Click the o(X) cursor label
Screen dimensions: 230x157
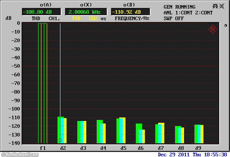tap(86, 5)
